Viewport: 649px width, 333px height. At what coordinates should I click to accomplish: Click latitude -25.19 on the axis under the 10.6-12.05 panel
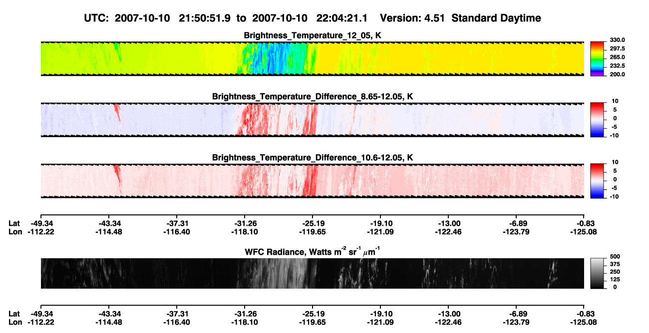pyautogui.click(x=313, y=223)
